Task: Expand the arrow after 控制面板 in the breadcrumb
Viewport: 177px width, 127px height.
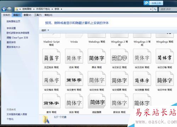Action: [x=34, y=9]
